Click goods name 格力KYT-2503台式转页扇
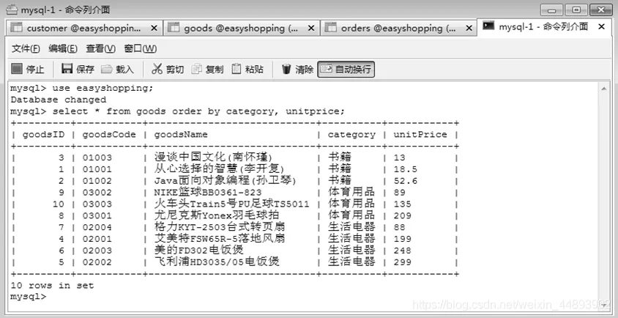Image resolution: width=618 pixels, height=318 pixels. [x=220, y=227]
